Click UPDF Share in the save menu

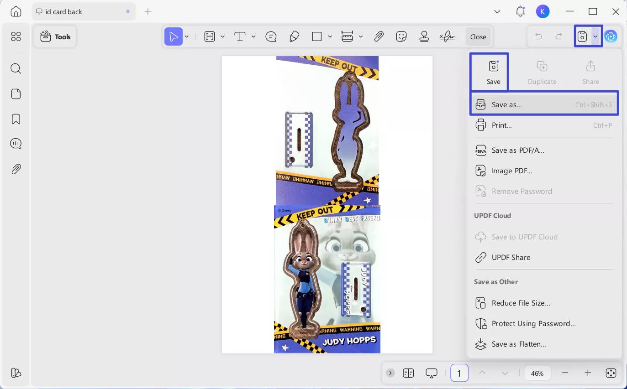point(511,257)
